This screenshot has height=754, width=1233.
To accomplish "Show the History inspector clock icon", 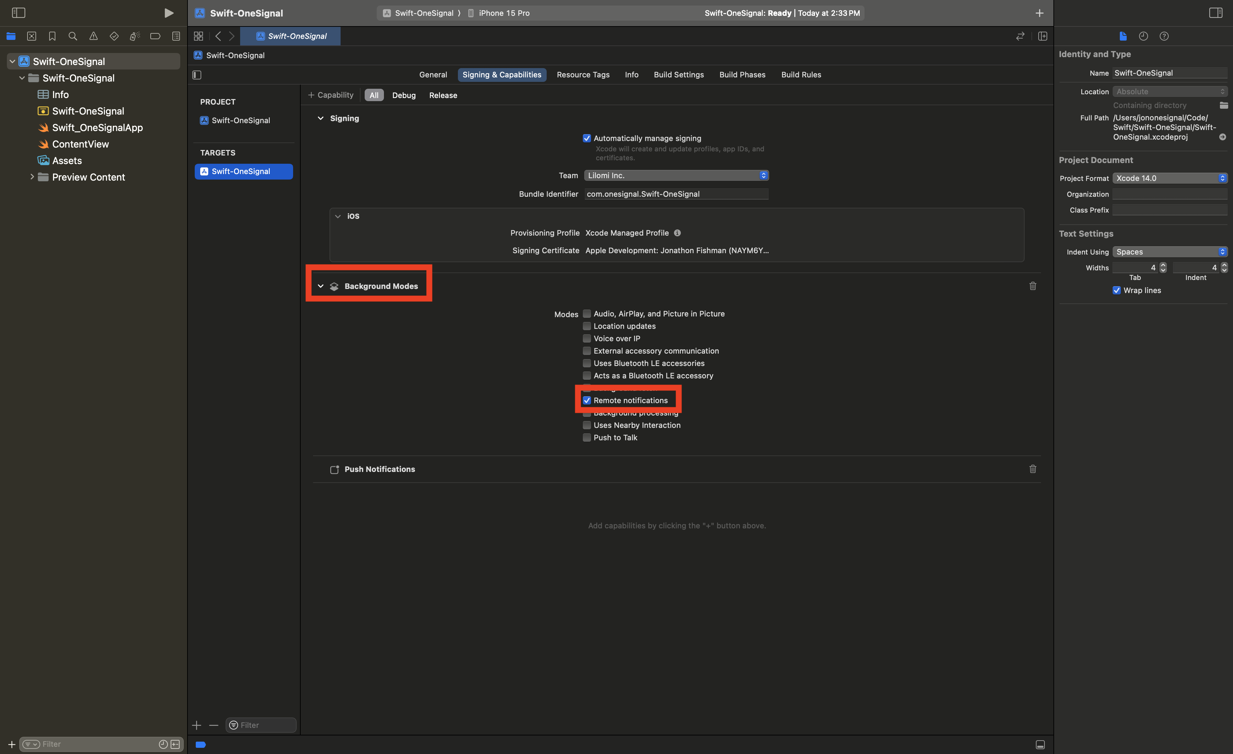I will pyautogui.click(x=1143, y=36).
